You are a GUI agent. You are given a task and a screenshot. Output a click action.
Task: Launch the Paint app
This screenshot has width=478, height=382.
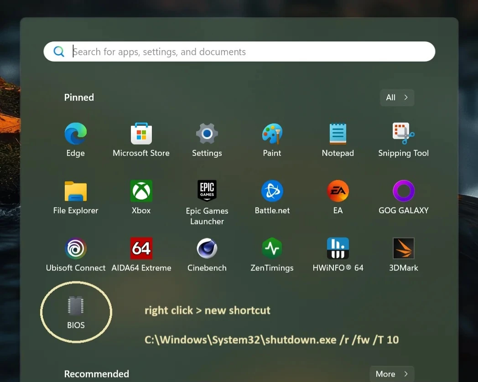[272, 134]
